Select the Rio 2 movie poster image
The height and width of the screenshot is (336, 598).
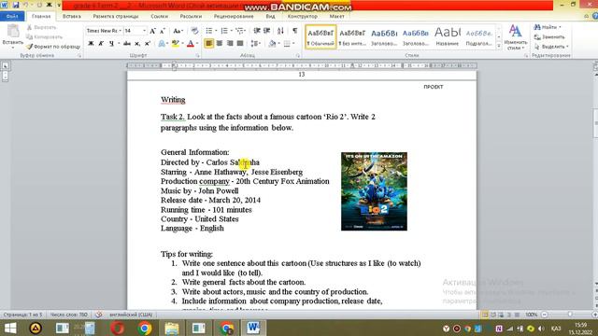tap(374, 191)
